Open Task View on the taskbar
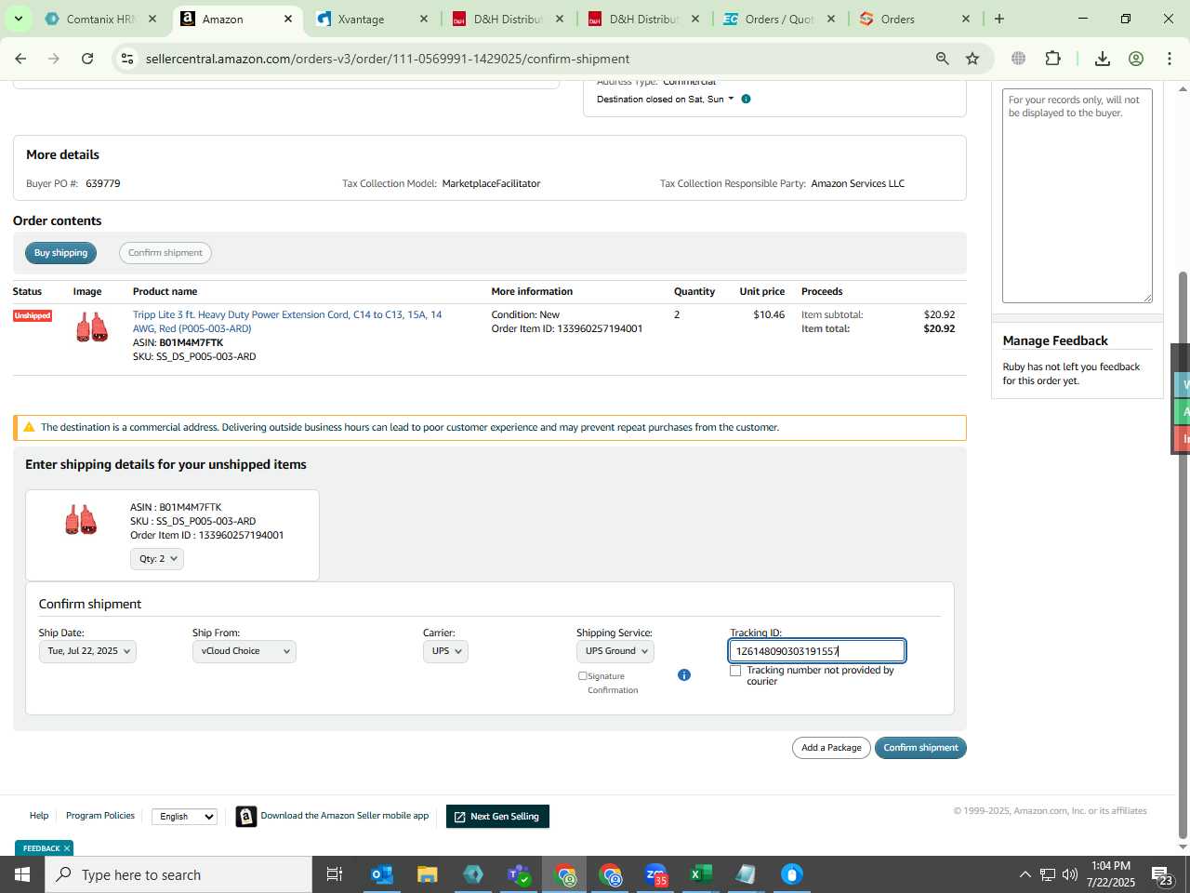 (x=335, y=874)
